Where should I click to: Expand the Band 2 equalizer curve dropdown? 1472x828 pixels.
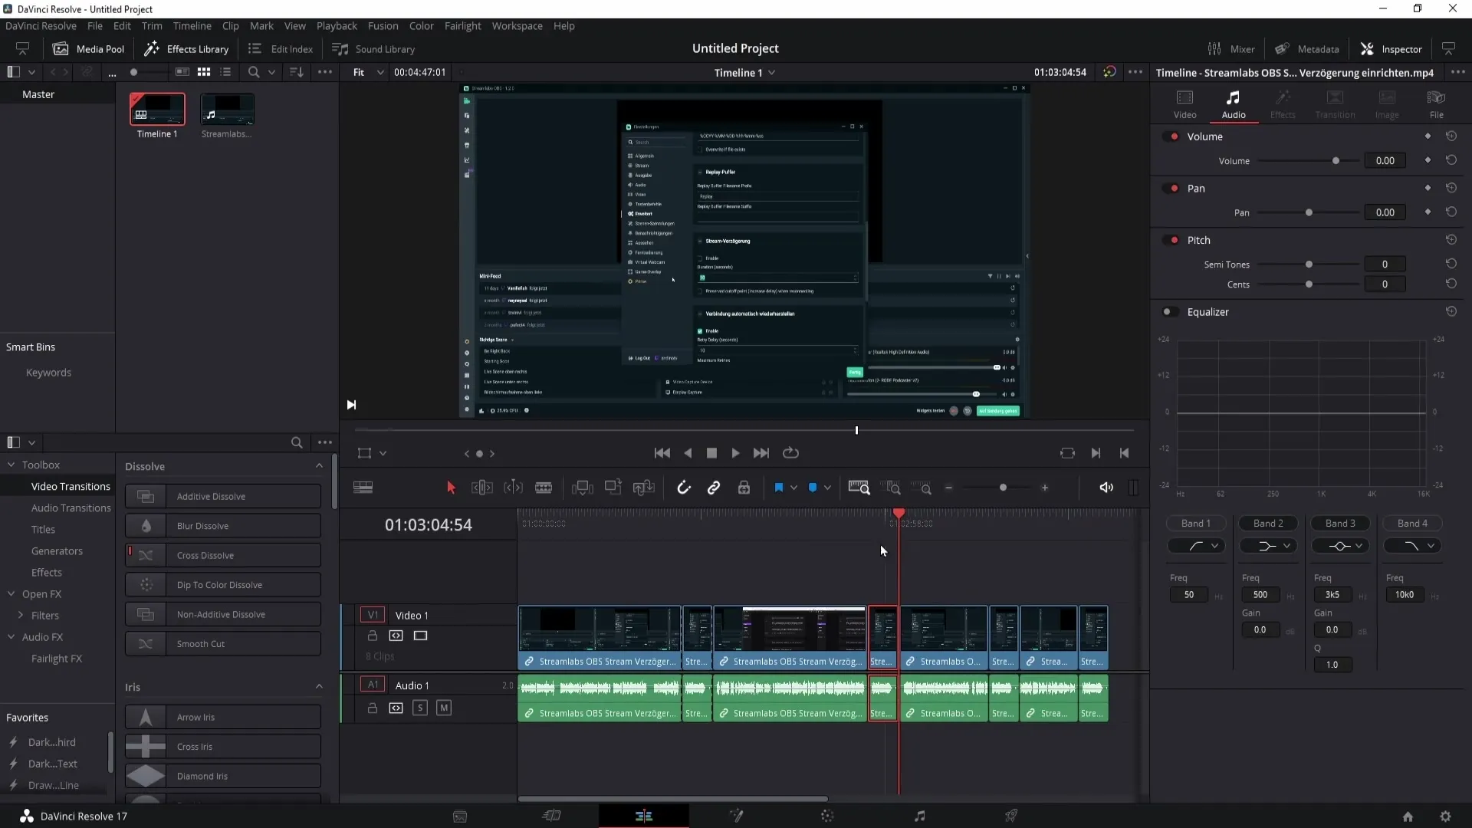tap(1287, 546)
